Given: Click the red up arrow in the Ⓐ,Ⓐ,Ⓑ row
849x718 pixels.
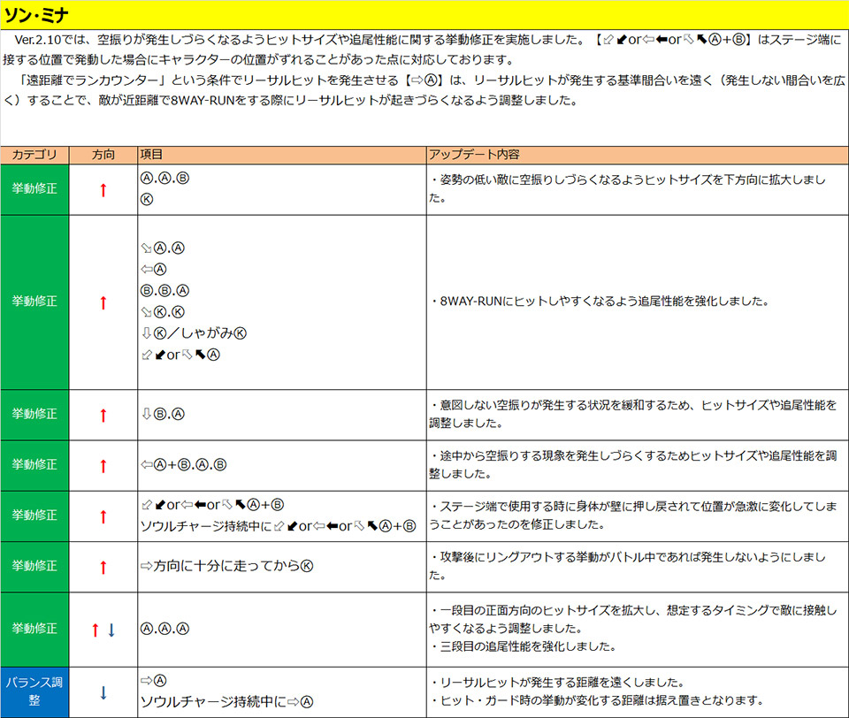Looking at the screenshot, I should click(103, 189).
